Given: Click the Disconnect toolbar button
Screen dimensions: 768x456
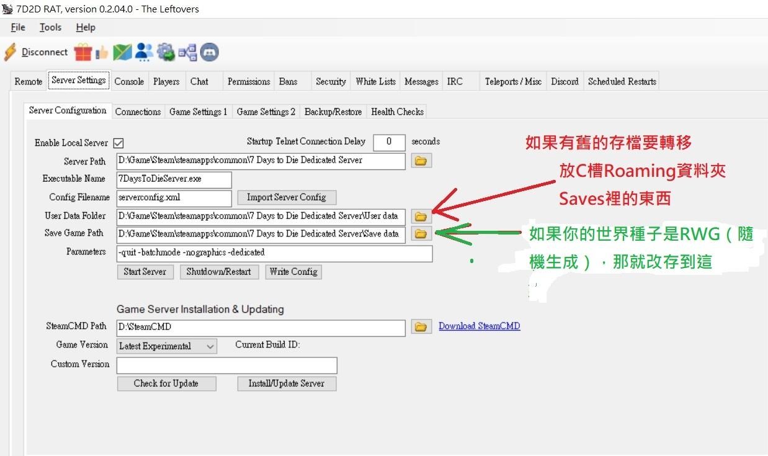Looking at the screenshot, I should pyautogui.click(x=36, y=52).
